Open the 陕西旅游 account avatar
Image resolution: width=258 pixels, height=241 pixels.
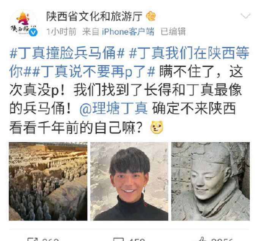24,23
